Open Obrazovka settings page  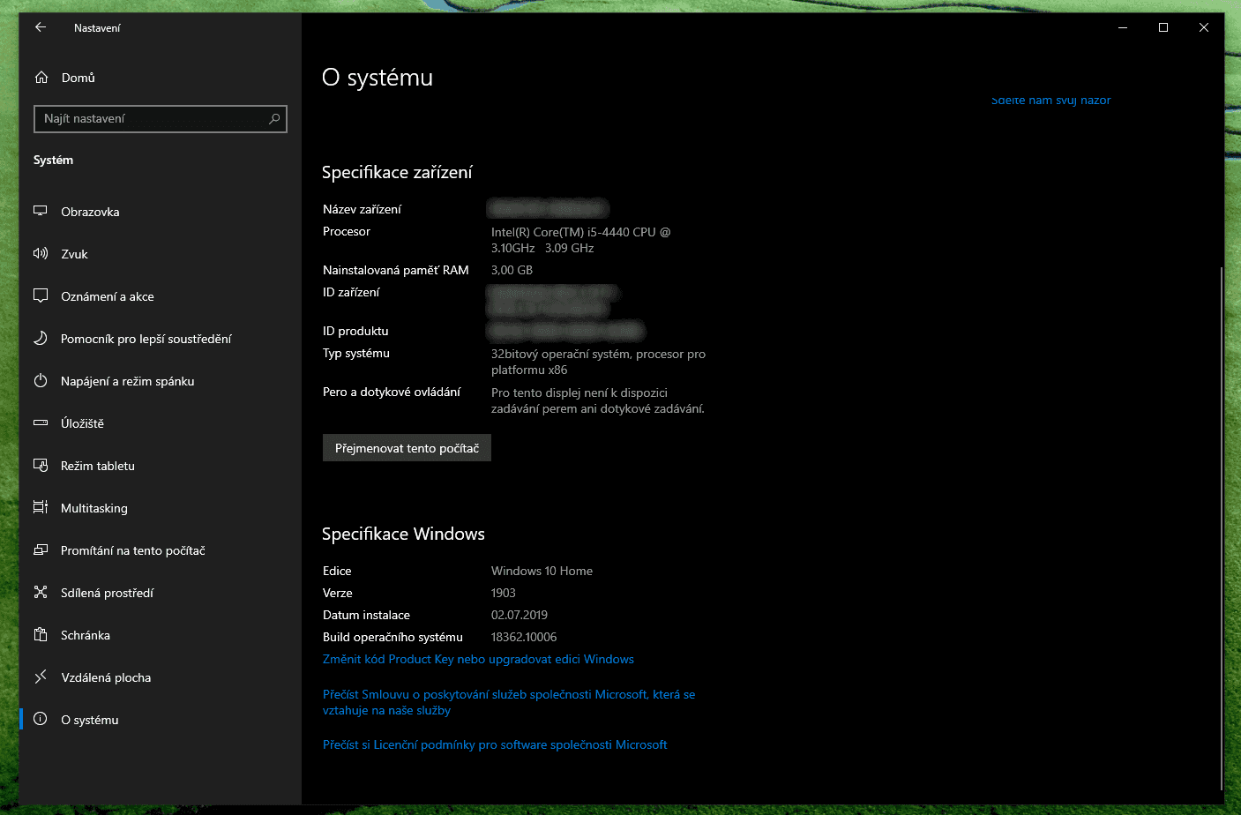90,212
